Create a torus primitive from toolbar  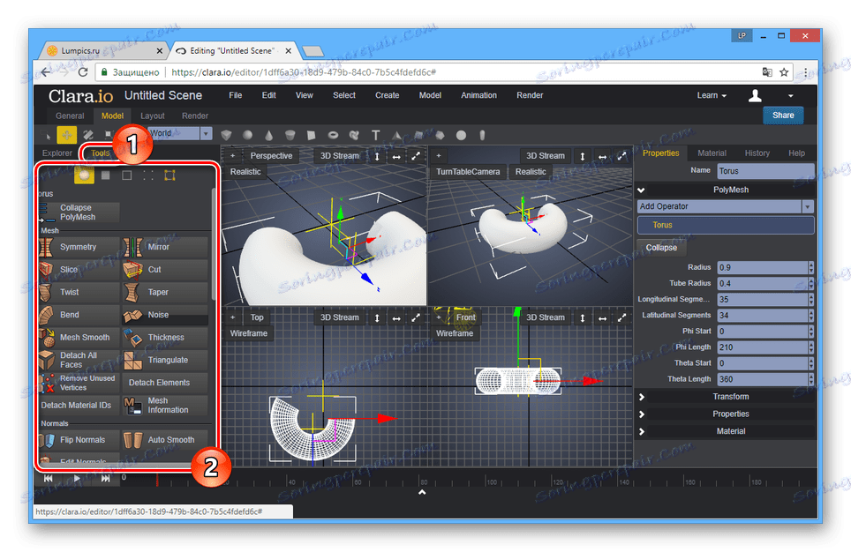[x=333, y=135]
